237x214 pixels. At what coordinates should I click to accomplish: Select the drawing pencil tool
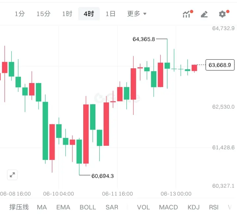pos(204,14)
